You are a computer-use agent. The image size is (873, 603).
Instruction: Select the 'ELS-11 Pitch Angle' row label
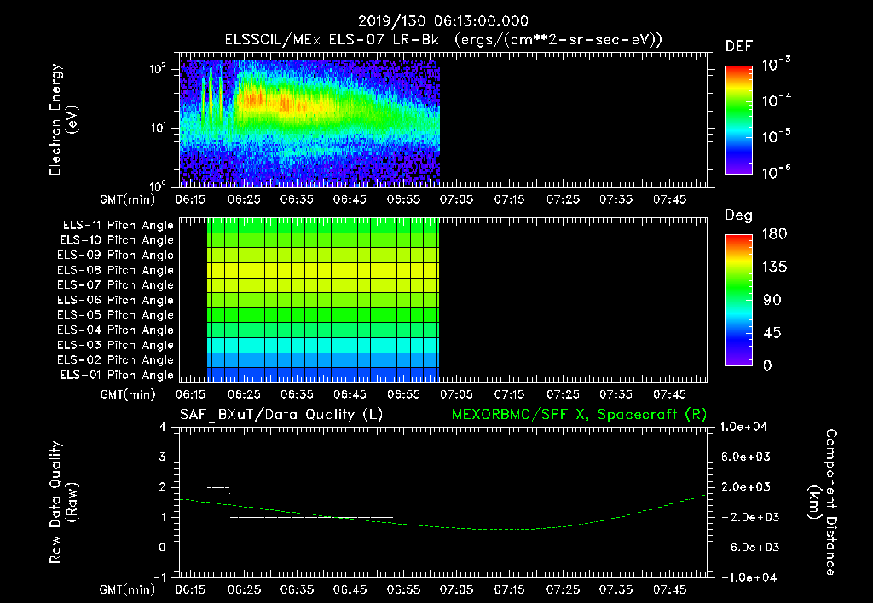click(x=118, y=226)
